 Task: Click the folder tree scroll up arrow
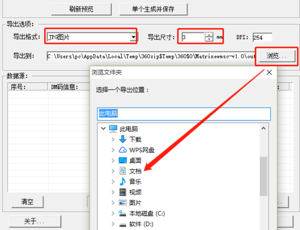tap(264, 128)
